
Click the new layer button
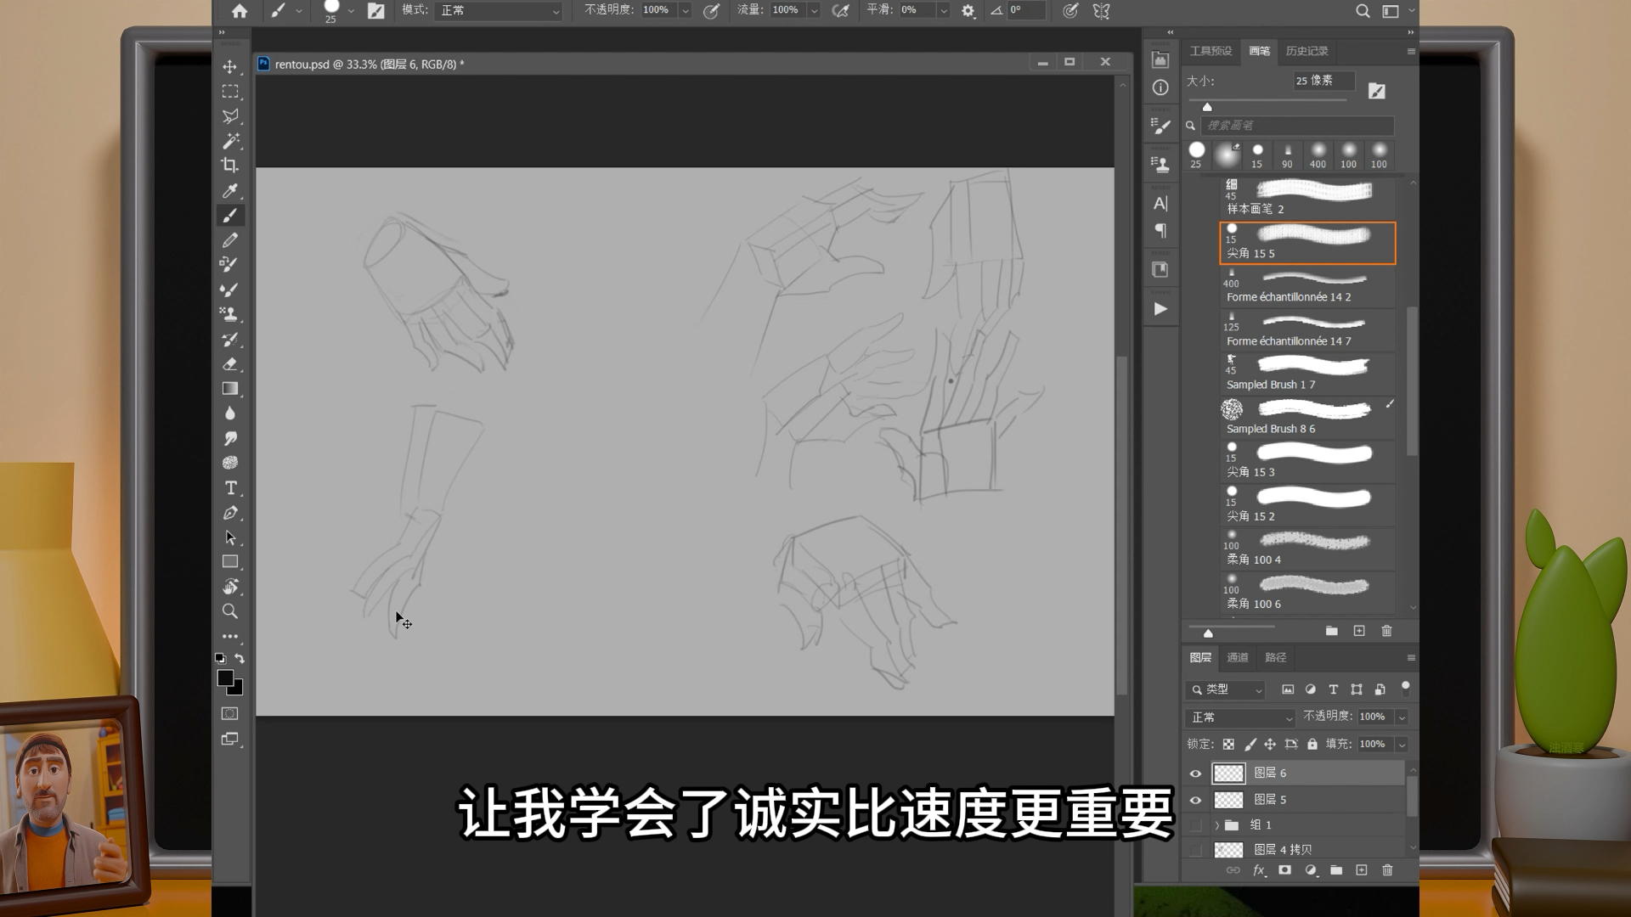point(1361,870)
